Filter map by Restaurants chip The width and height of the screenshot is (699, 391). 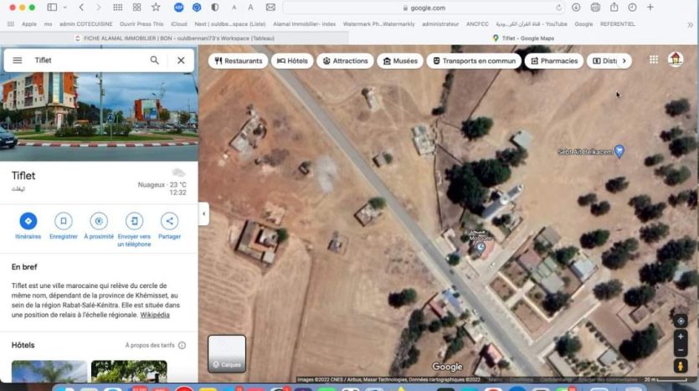(238, 61)
